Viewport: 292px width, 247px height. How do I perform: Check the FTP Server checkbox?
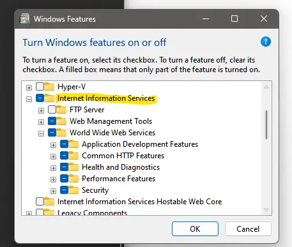tap(52, 110)
